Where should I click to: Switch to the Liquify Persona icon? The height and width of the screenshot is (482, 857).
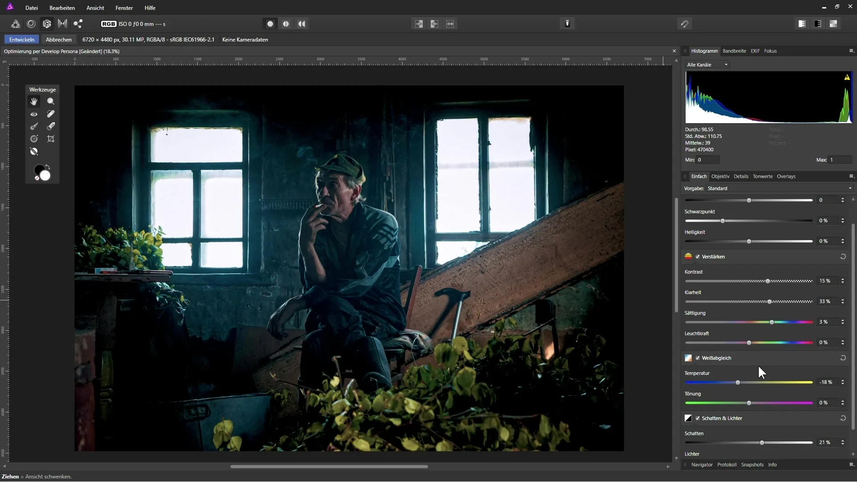(31, 24)
